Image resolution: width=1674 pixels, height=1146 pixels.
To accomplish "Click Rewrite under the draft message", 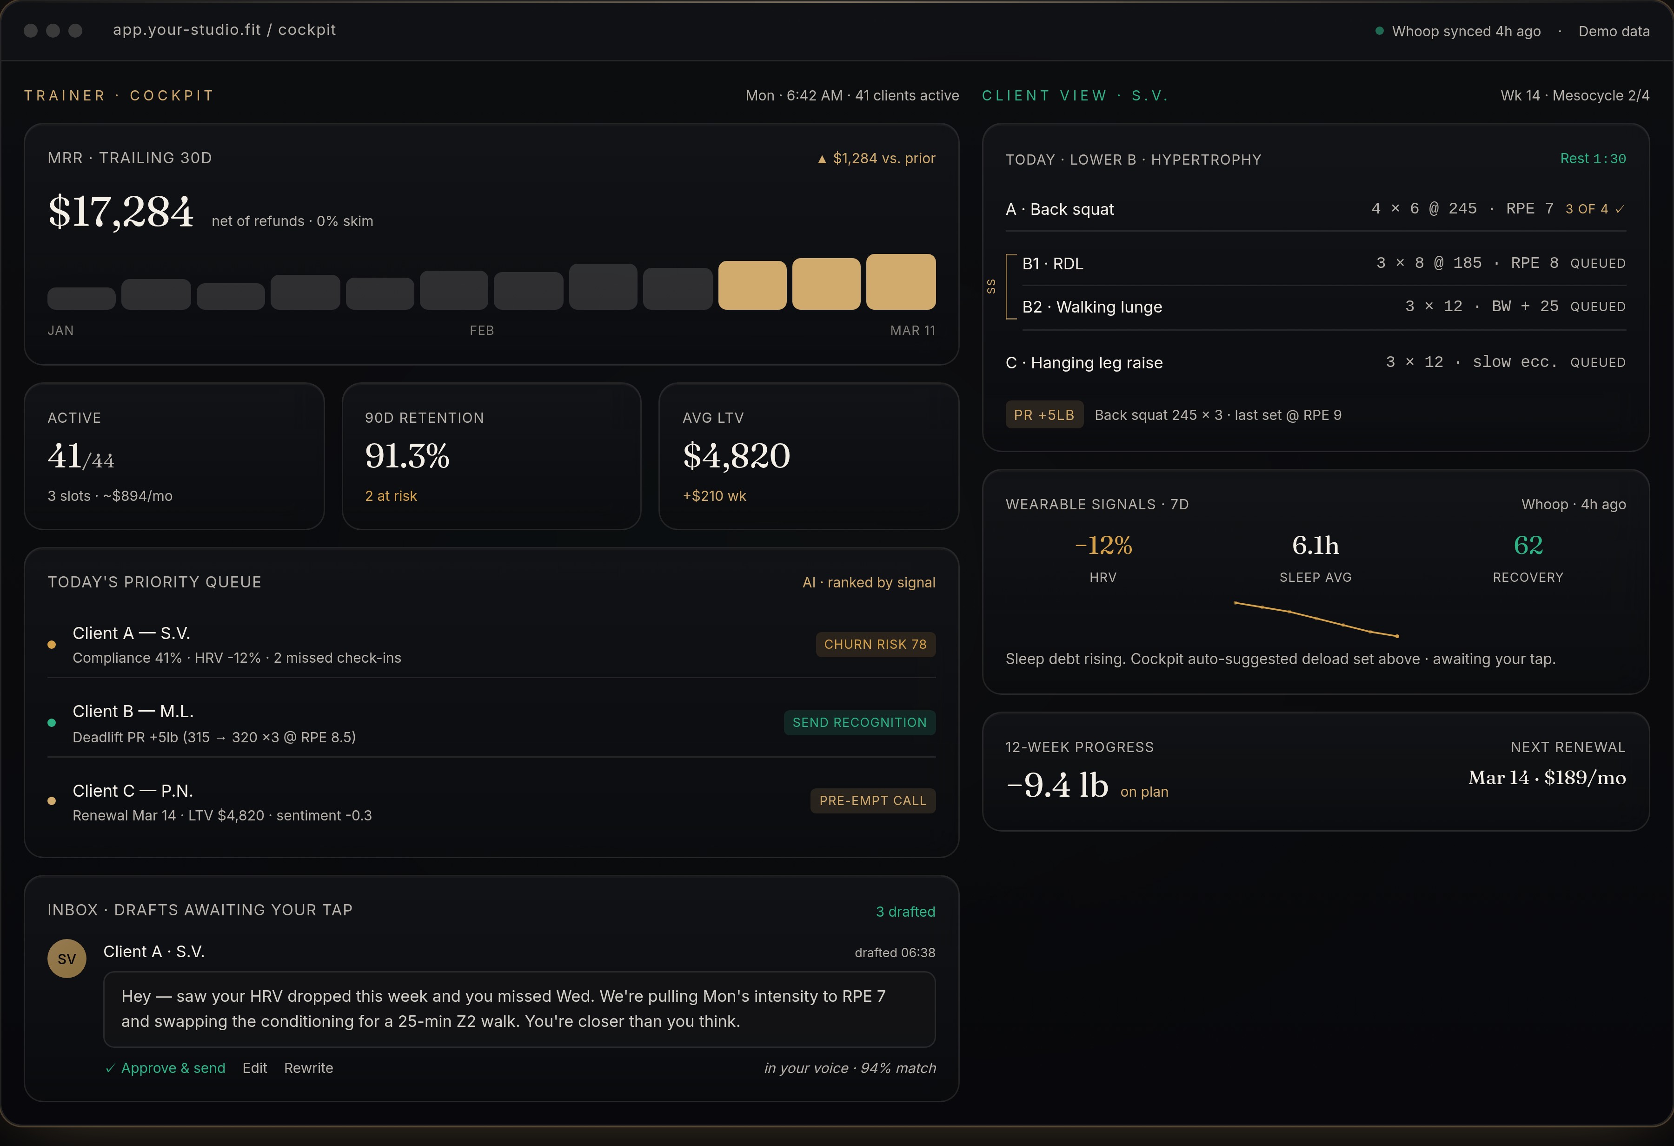I will (x=308, y=1068).
